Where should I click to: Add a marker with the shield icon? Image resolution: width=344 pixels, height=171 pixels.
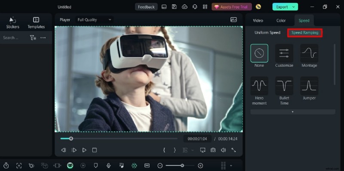[x=95, y=165]
